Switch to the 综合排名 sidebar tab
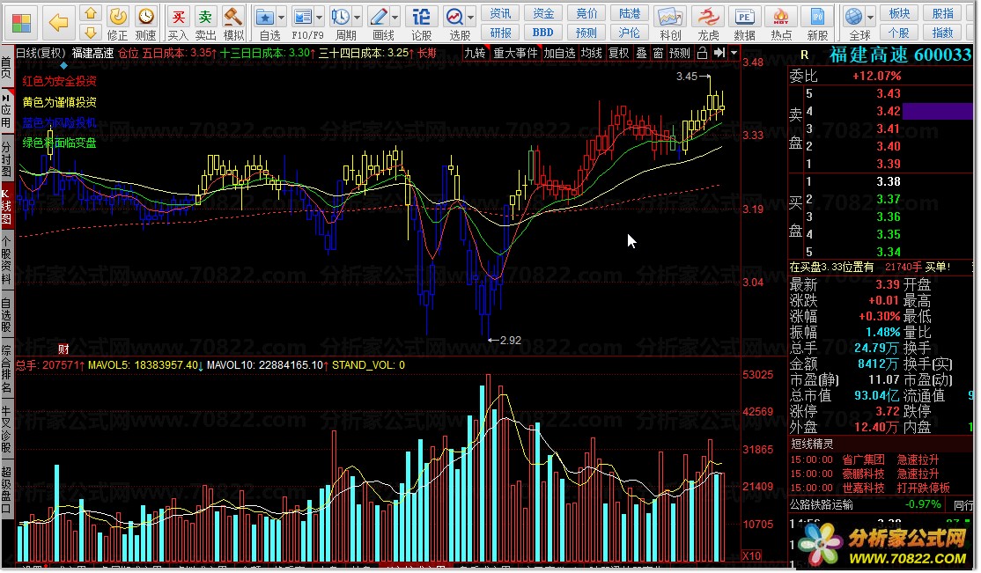 (x=6, y=369)
